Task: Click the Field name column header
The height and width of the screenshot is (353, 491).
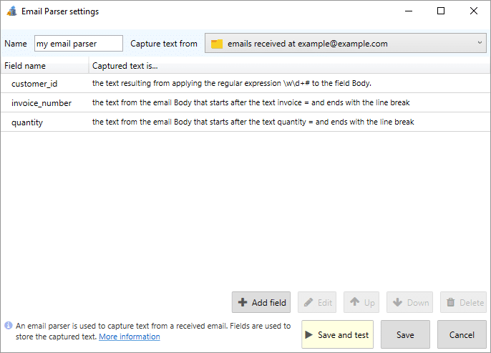Action: pyautogui.click(x=45, y=66)
